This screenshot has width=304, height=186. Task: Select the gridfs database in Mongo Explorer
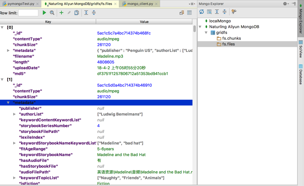pyautogui.click(x=222, y=33)
